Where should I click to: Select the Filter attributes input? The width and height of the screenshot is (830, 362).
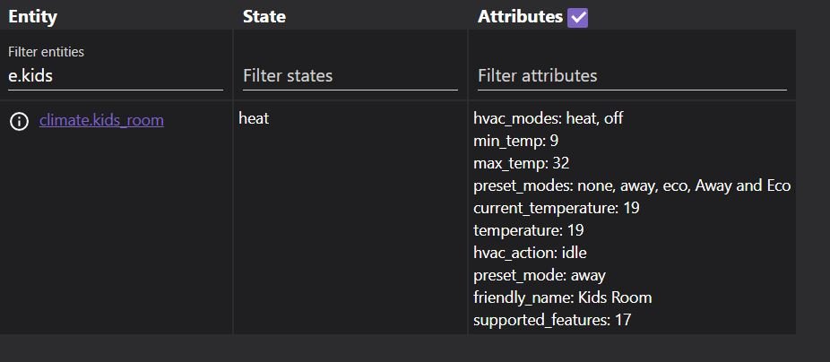[632, 75]
